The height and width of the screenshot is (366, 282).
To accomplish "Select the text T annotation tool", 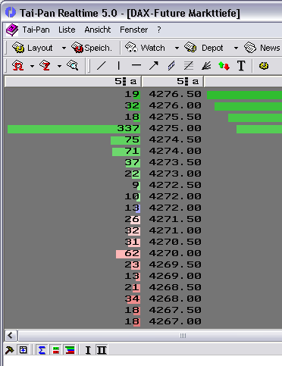I will point(241,66).
